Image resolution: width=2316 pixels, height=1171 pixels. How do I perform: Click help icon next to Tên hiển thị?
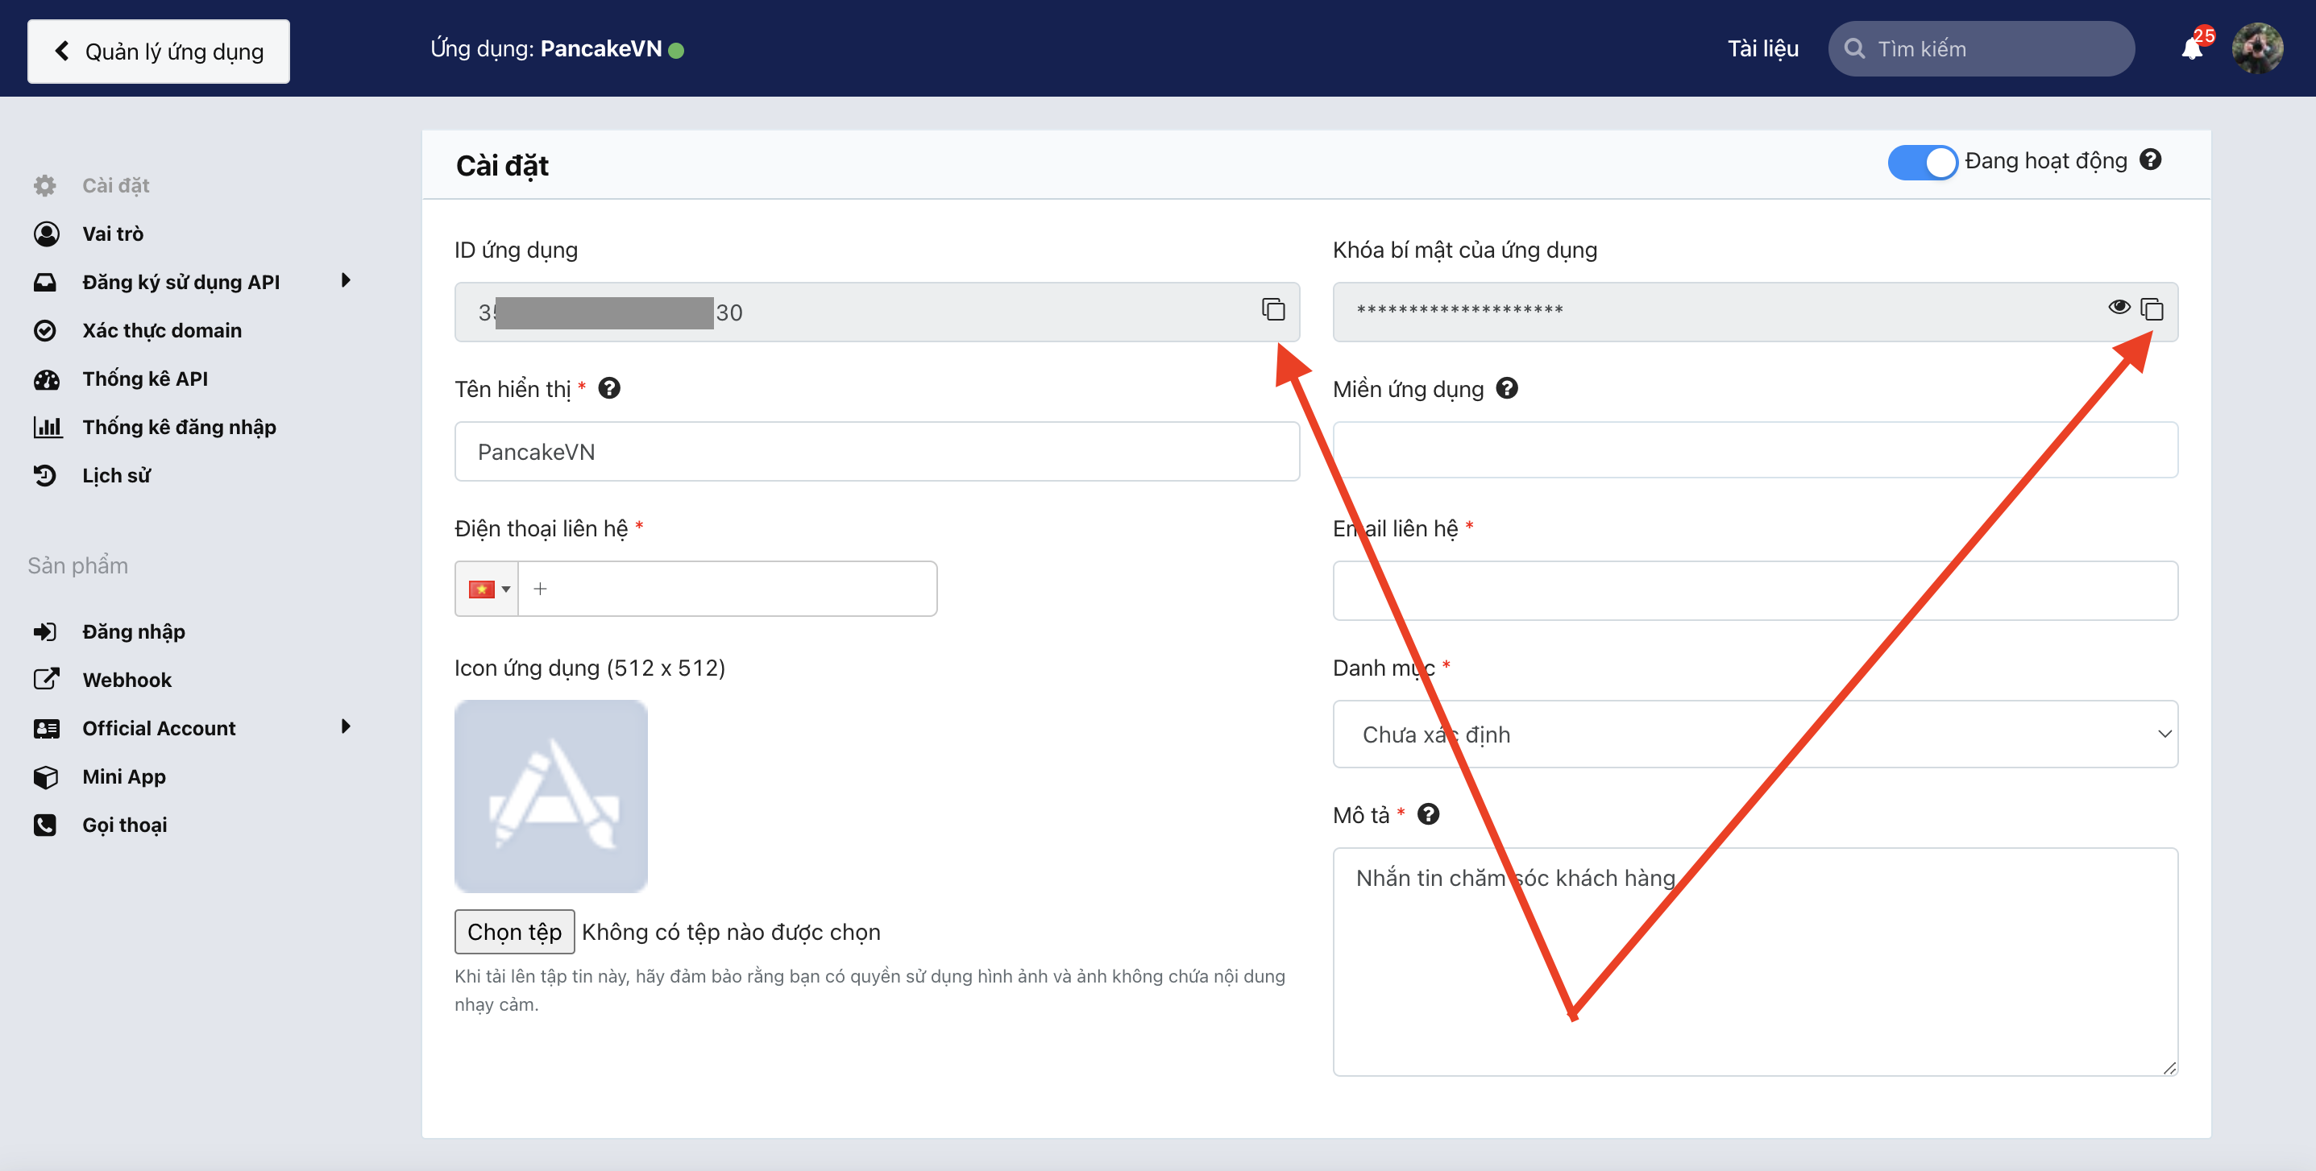608,388
